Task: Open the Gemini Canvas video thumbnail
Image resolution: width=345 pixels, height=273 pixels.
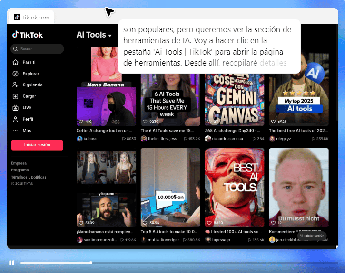Action: [x=234, y=100]
